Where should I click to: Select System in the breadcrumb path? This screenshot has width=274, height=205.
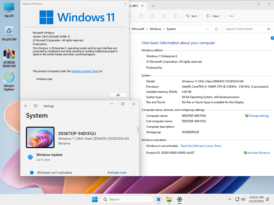(171, 29)
